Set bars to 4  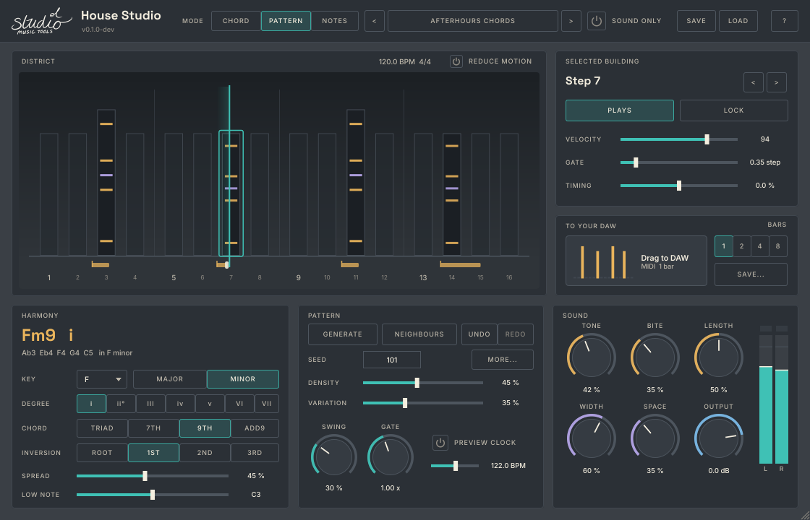pyautogui.click(x=759, y=246)
